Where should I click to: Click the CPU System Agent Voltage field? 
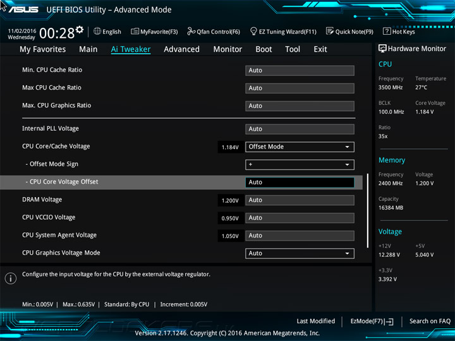click(x=300, y=236)
